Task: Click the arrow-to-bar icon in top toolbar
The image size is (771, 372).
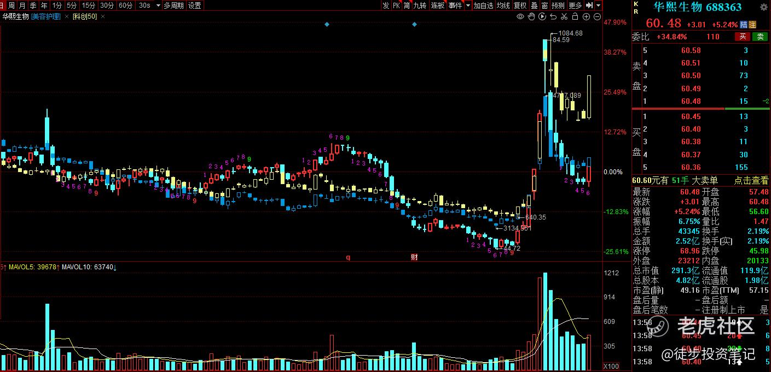Action: (x=589, y=5)
